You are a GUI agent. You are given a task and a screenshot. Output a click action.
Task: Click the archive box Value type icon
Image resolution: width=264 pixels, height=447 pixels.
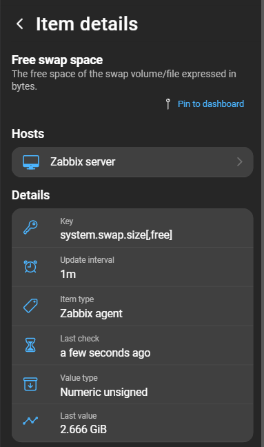pyautogui.click(x=30, y=384)
